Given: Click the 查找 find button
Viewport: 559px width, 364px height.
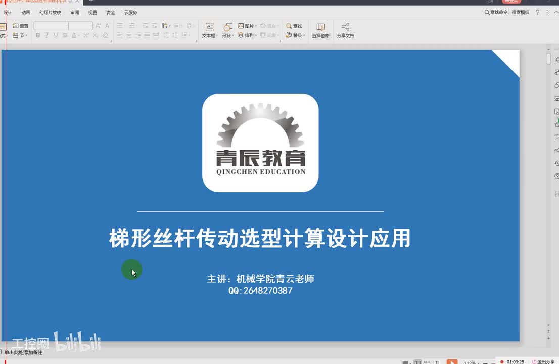Looking at the screenshot, I should (x=294, y=26).
